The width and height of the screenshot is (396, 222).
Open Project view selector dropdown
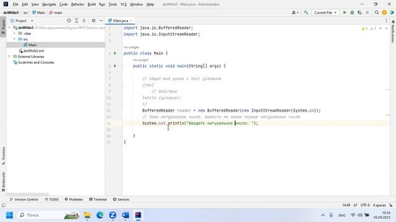(22, 20)
